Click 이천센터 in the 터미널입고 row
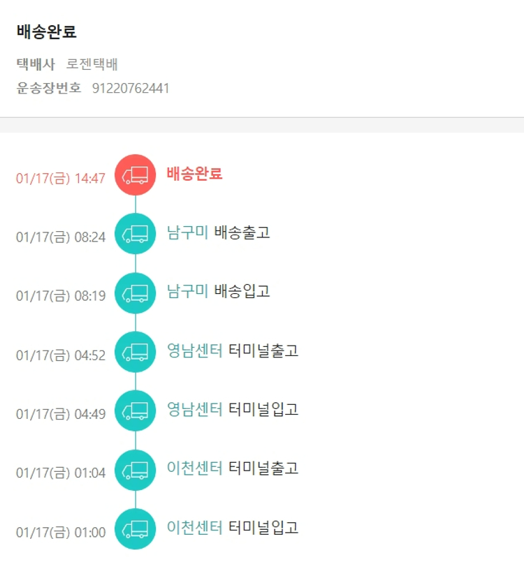Viewport: 524px width, 562px height. click(195, 528)
